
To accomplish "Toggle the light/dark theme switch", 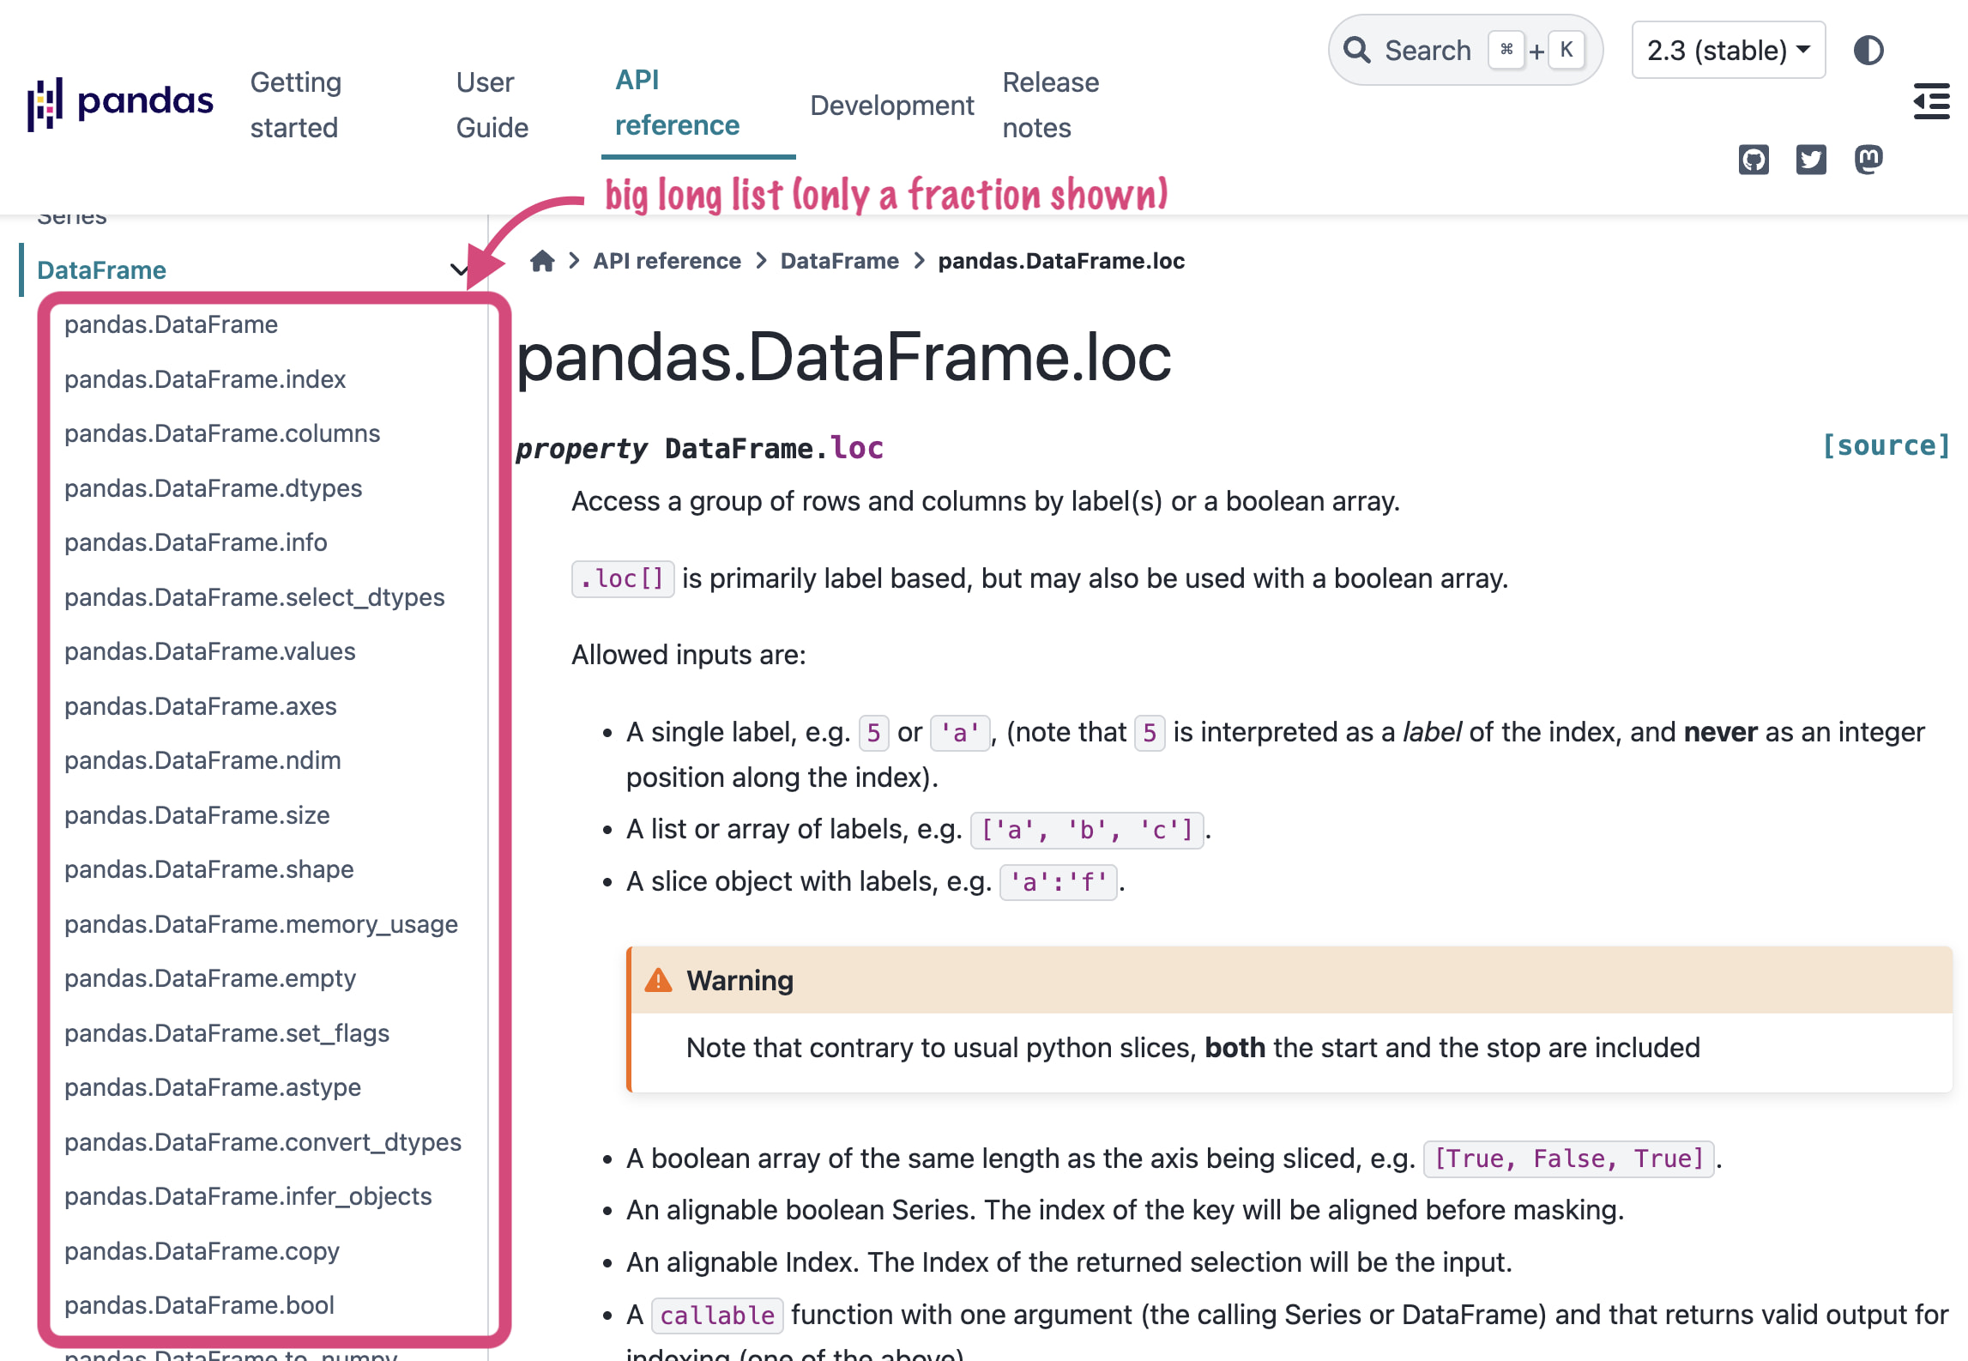I will [x=1868, y=50].
